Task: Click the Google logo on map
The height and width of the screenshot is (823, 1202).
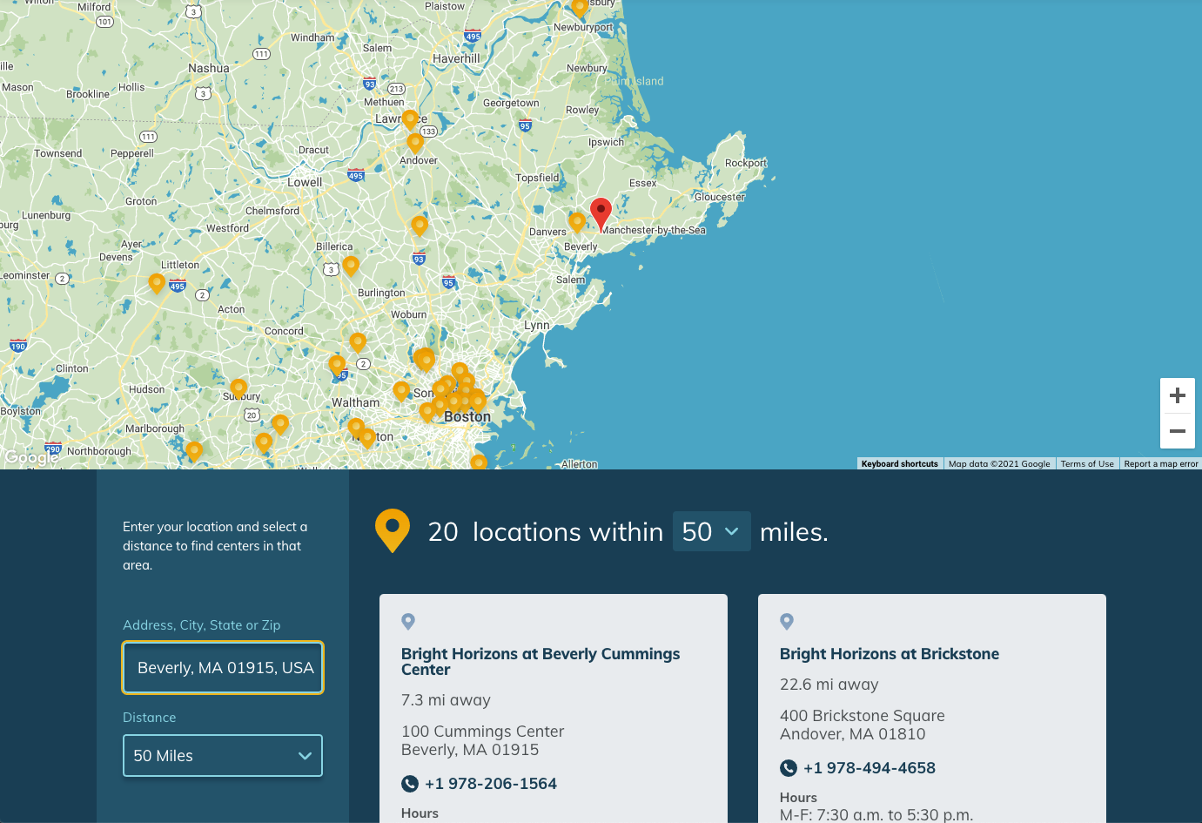Action: pyautogui.click(x=31, y=457)
